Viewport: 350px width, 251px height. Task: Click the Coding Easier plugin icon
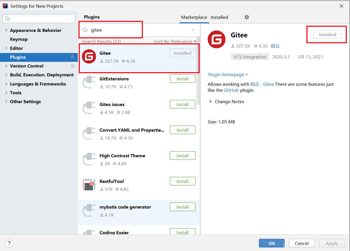[89, 232]
